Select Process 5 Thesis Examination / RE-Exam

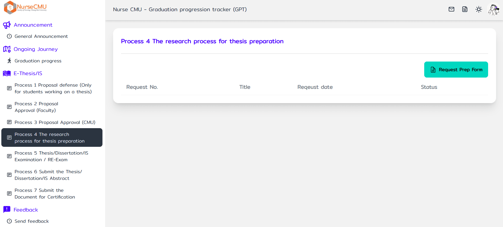click(51, 156)
